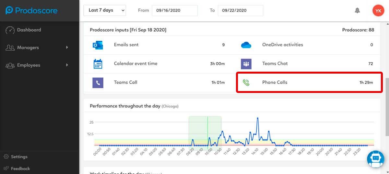Viewport: 389px width, 174px height.
Task: Open the Last 7 days dropdown
Action: (x=105, y=10)
